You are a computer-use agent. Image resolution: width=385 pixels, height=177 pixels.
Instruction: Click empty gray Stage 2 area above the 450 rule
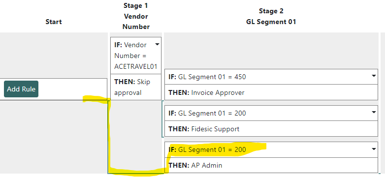[271, 51]
